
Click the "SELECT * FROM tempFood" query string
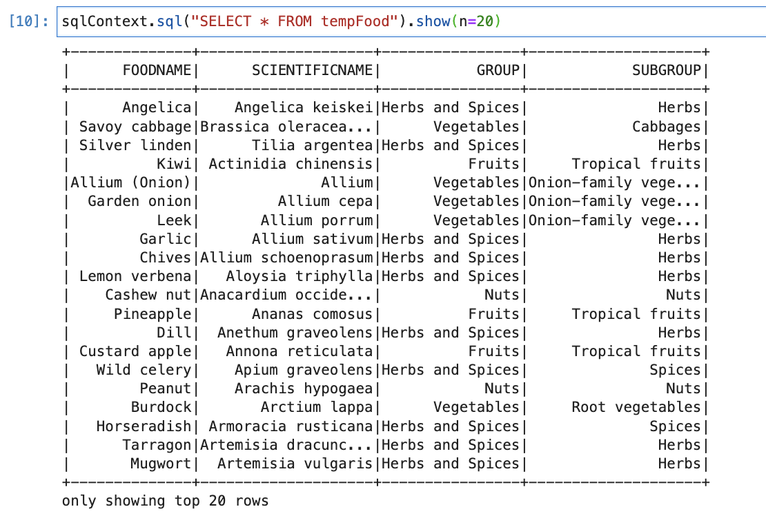pyautogui.click(x=295, y=21)
